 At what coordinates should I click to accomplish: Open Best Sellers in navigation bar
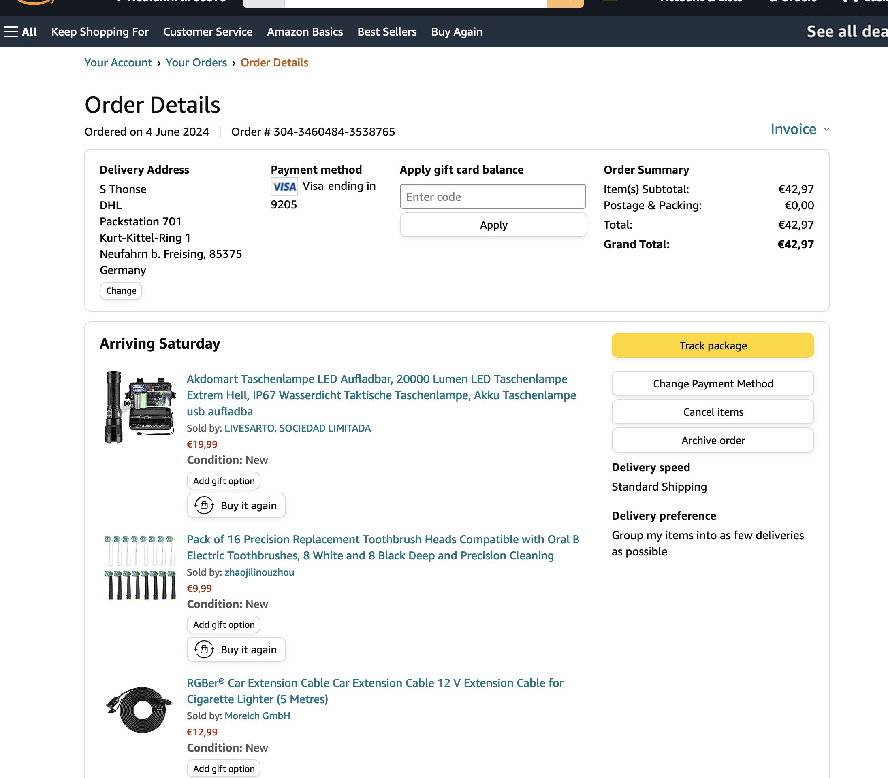click(386, 32)
